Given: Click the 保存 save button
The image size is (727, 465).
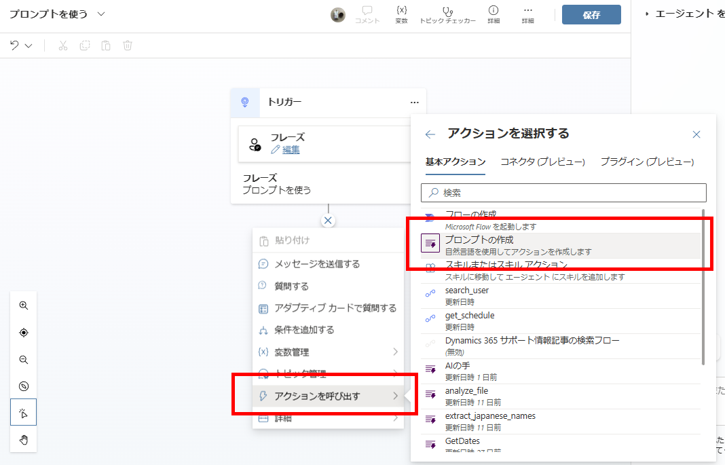Looking at the screenshot, I should coord(591,15).
